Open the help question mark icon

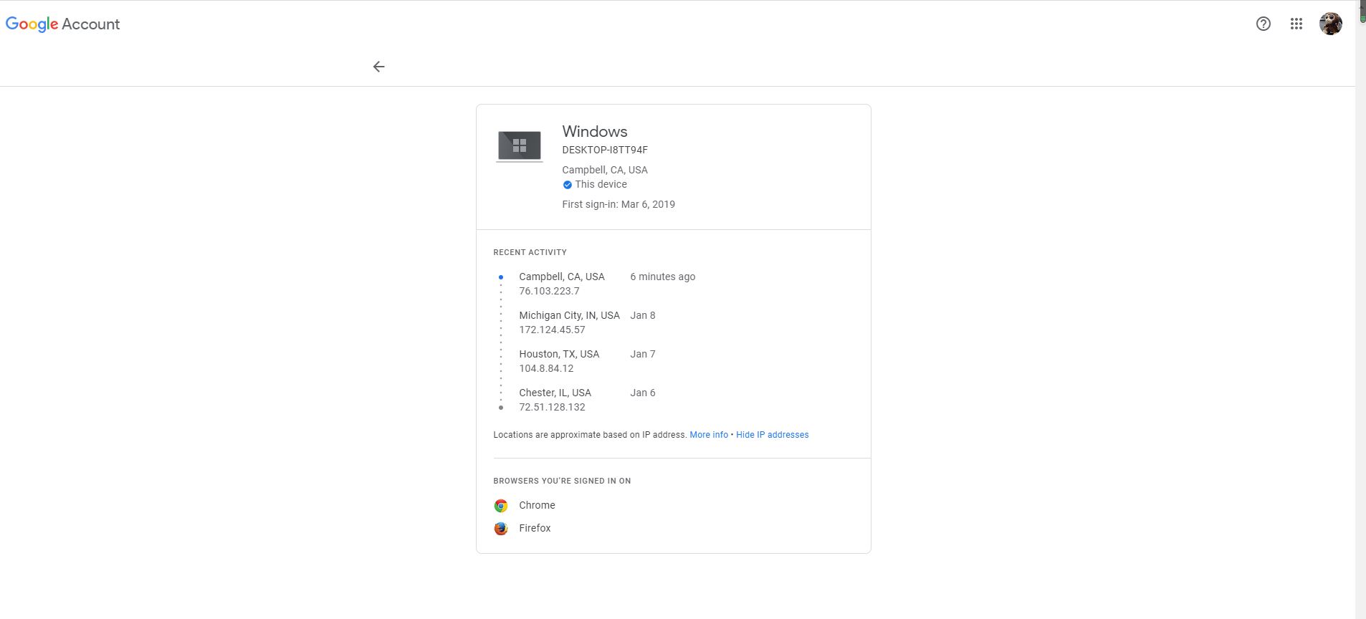(x=1263, y=24)
